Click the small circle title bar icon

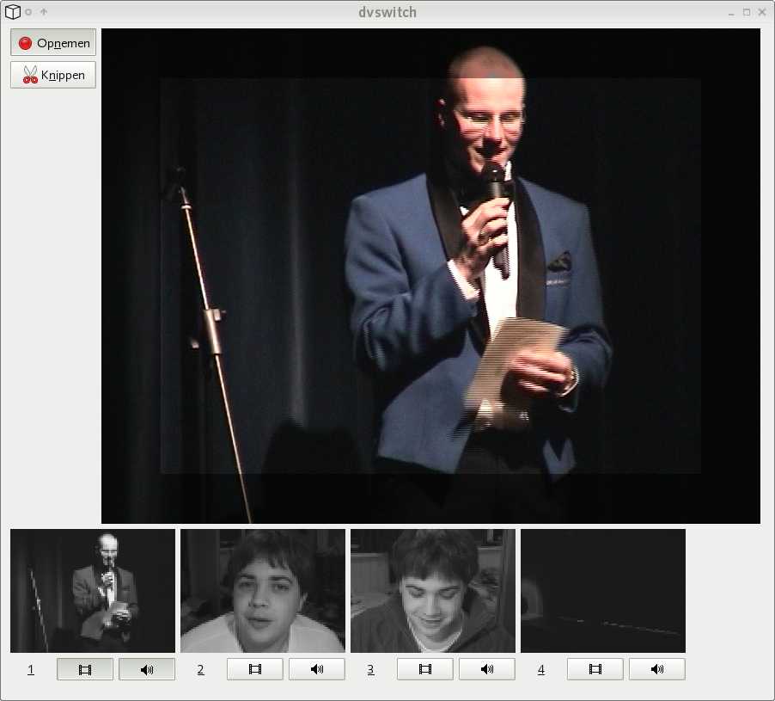coord(28,12)
